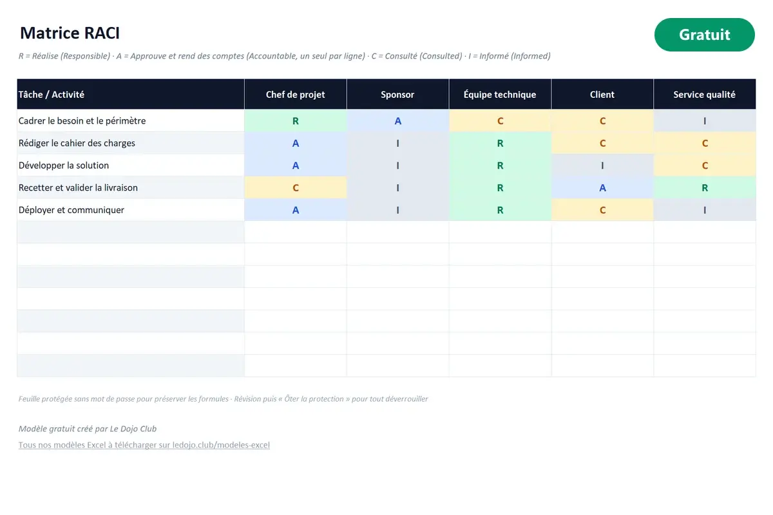Select the Chef de projet column header

[x=296, y=94]
